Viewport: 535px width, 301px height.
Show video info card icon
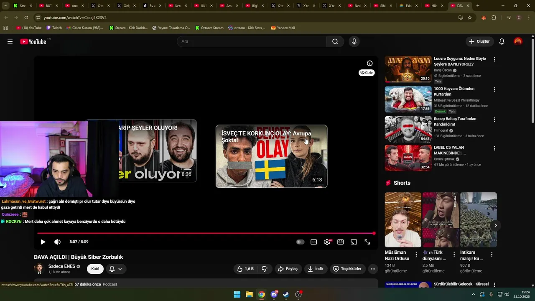[x=369, y=63]
